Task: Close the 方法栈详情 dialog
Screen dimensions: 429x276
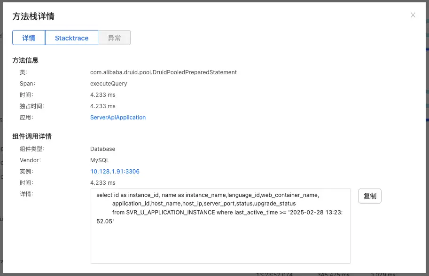Action: (413, 15)
